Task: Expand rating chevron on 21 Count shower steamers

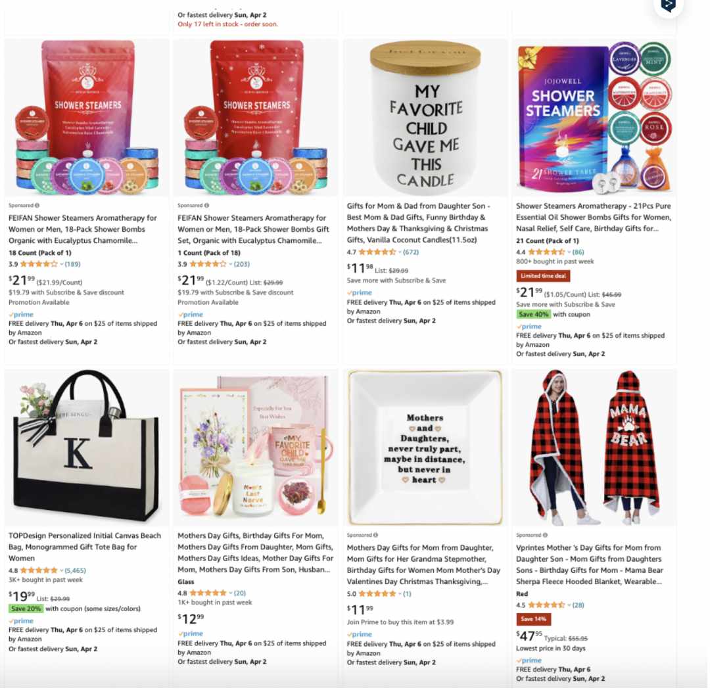Action: pyautogui.click(x=569, y=252)
